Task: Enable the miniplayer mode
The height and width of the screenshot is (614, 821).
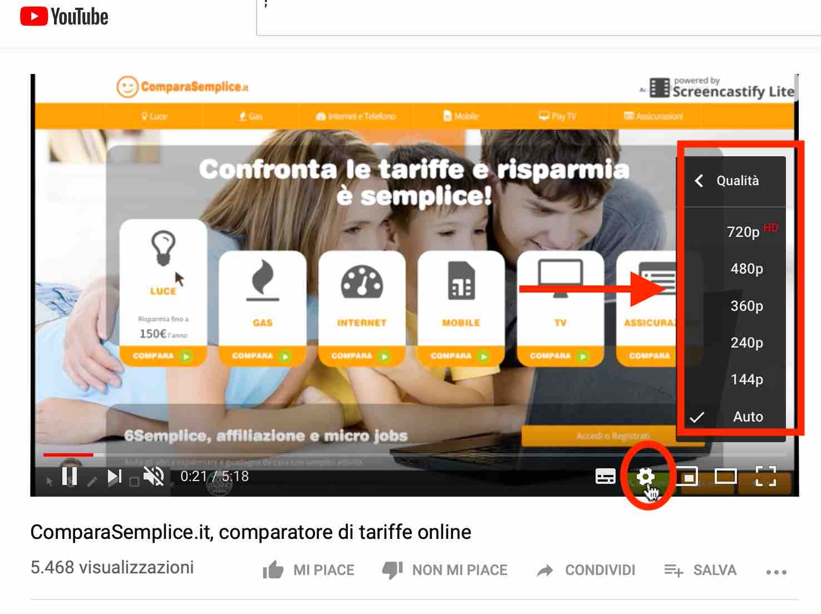Action: click(x=687, y=477)
